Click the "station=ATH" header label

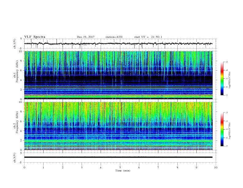(114, 37)
